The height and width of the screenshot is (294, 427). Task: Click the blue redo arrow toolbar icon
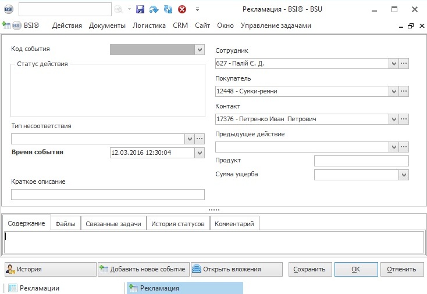pyautogui.click(x=154, y=9)
